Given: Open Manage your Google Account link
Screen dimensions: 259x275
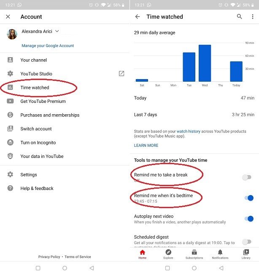Looking at the screenshot, I should point(48,46).
